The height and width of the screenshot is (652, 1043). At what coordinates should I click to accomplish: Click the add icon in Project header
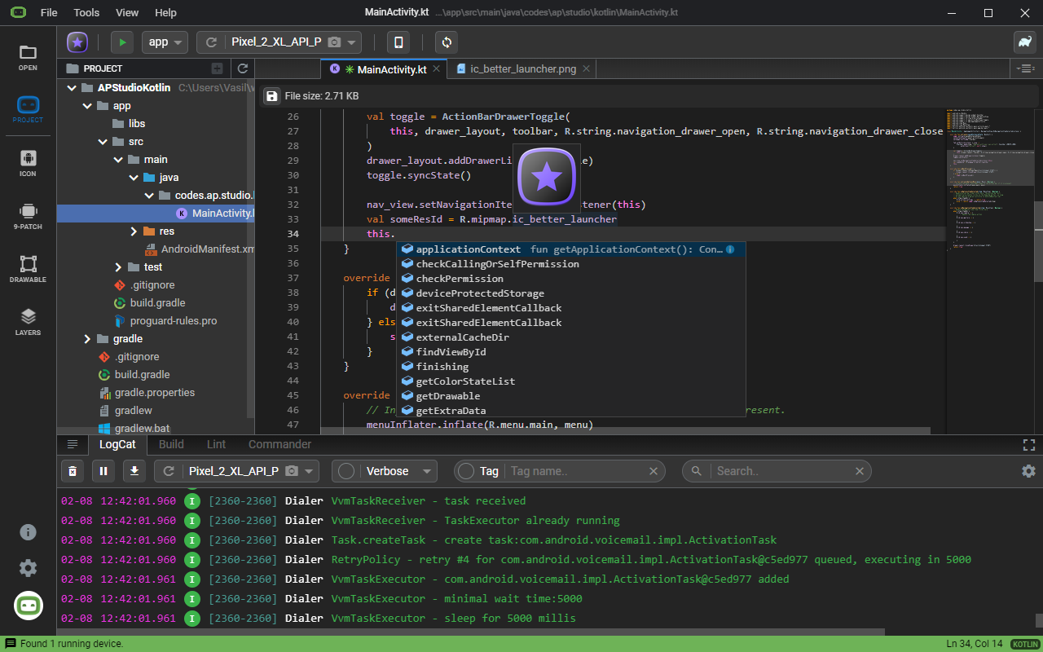tap(217, 68)
